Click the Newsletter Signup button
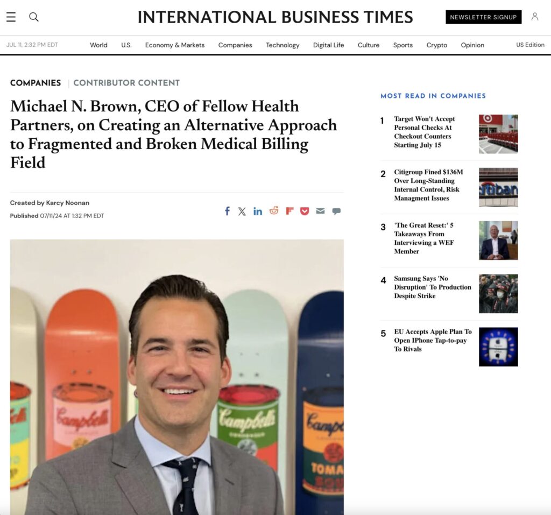Viewport: 551px width, 515px height. 483,17
